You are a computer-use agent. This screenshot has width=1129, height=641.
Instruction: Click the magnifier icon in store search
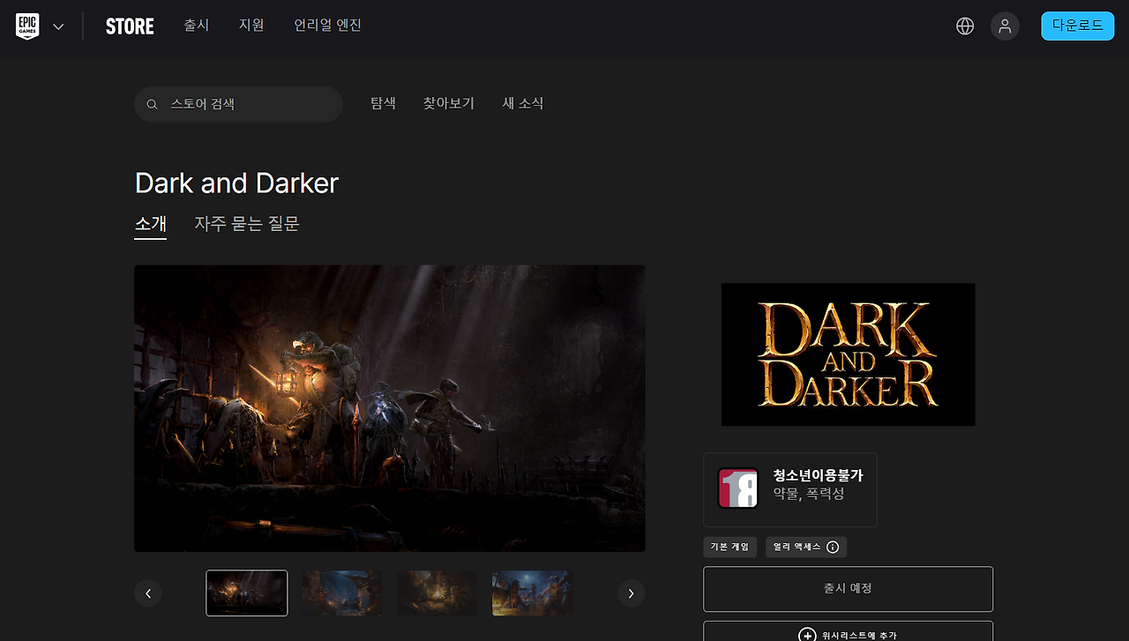[153, 104]
